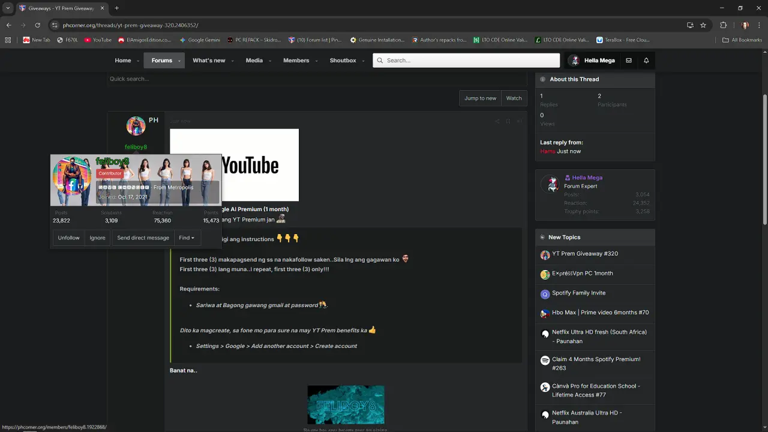Open the Spotify Family Invite topic

click(578, 293)
